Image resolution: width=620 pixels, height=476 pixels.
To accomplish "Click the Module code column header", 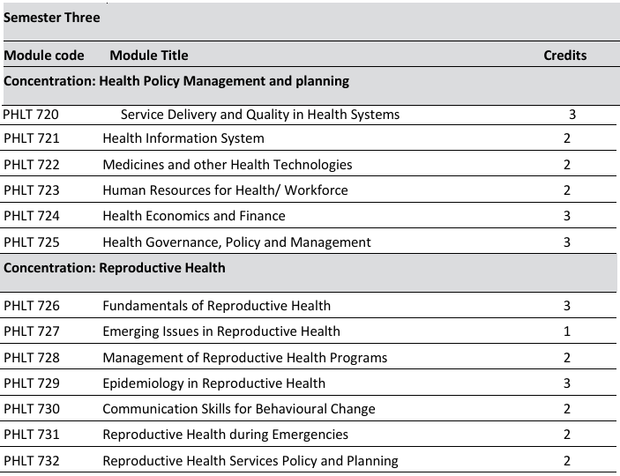I will click(44, 55).
